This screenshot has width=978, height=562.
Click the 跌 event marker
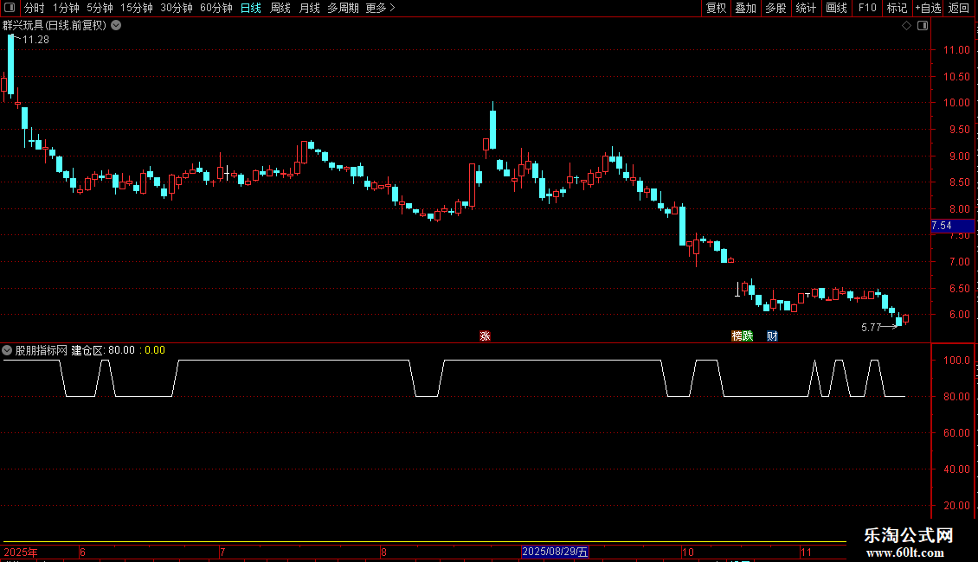pos(748,335)
